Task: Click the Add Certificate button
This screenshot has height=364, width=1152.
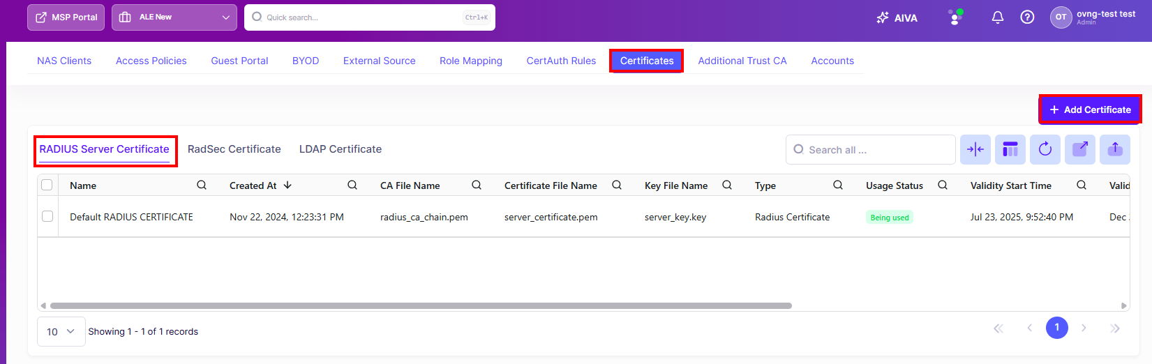Action: 1090,109
